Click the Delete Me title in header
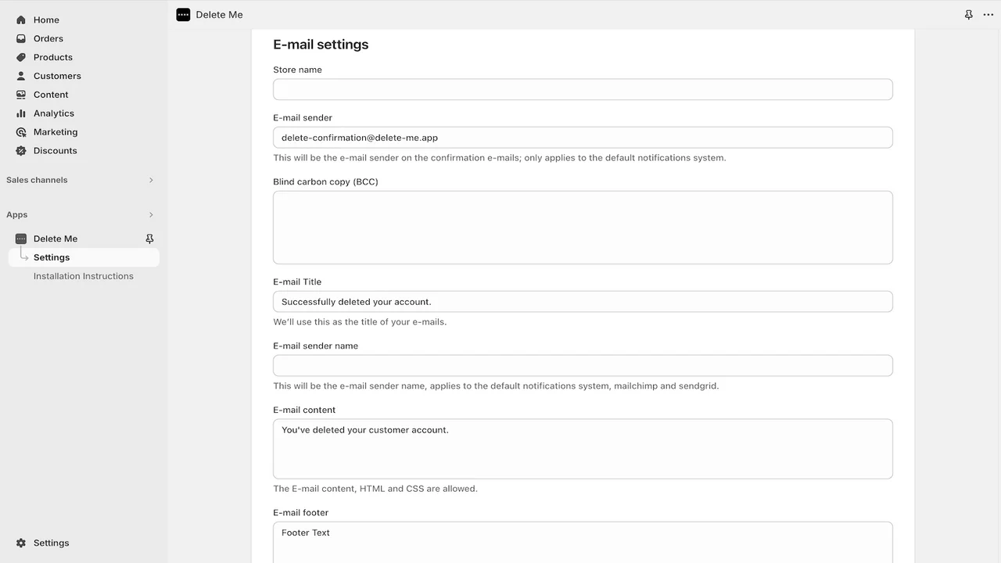 [219, 14]
